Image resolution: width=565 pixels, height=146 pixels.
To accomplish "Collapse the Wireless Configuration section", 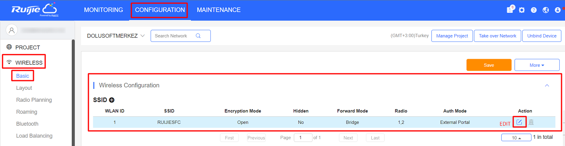I will click(x=547, y=85).
